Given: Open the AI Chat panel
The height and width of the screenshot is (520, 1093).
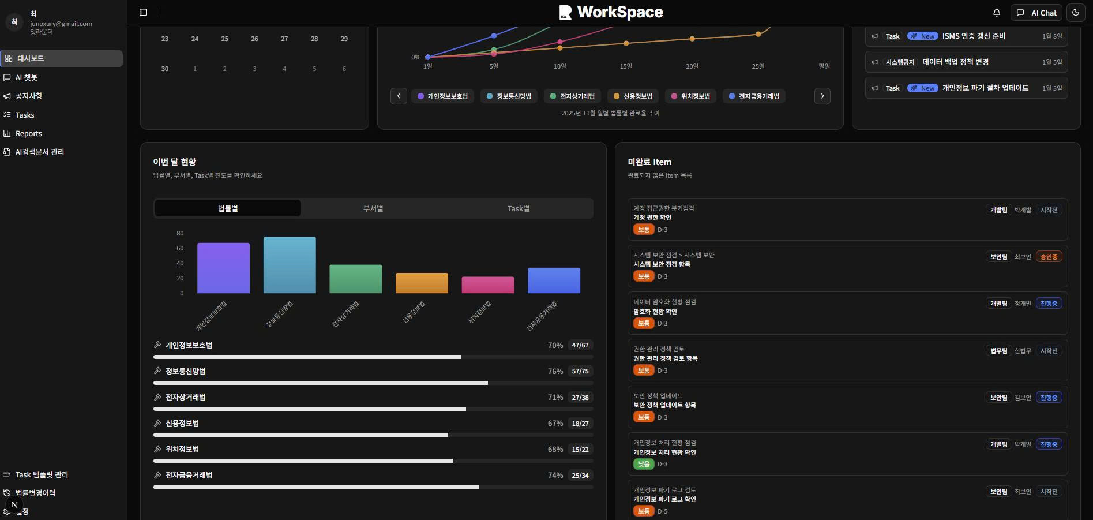Looking at the screenshot, I should 1036,13.
